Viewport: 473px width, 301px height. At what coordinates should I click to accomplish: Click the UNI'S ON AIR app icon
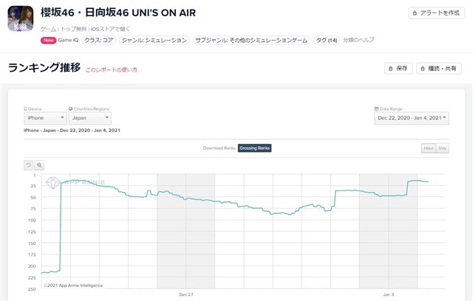click(x=21, y=18)
